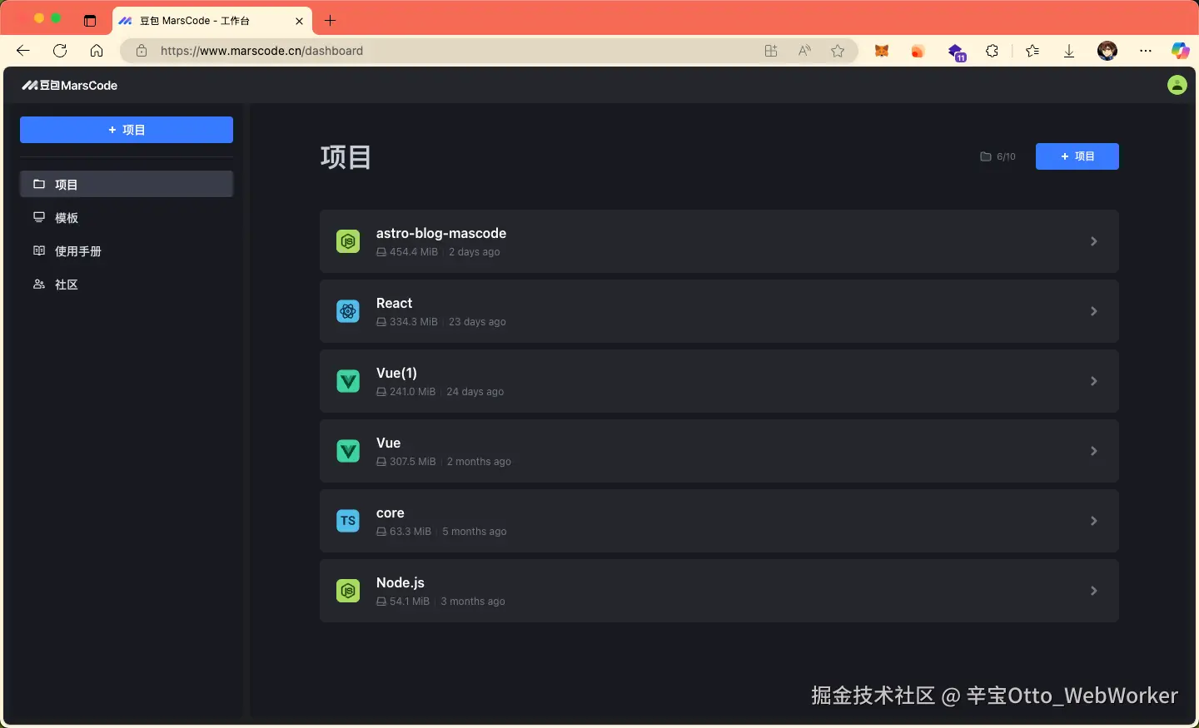Click the browser back arrow

(23, 51)
